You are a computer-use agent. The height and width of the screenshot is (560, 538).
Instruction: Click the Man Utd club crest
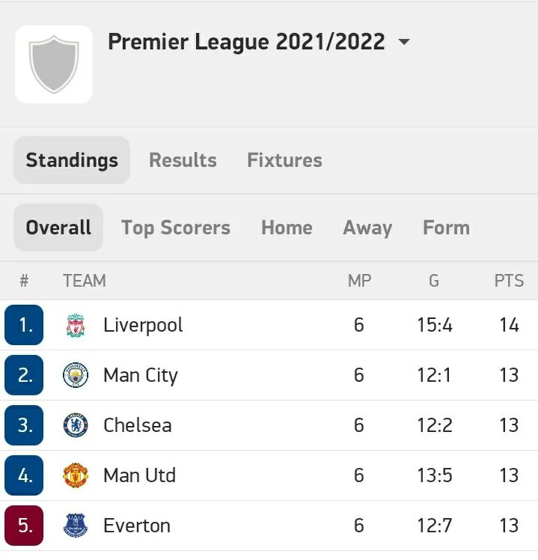pos(76,475)
